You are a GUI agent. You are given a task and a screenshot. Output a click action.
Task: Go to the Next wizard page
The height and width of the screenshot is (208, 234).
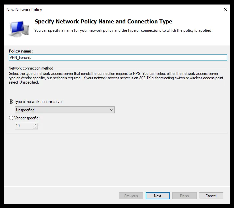(x=158, y=196)
